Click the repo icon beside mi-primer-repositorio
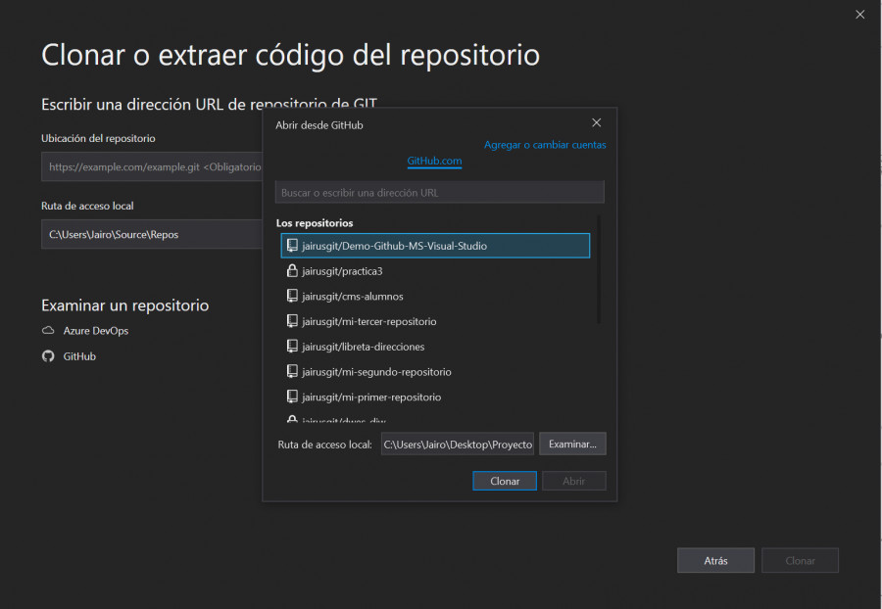 tap(292, 397)
